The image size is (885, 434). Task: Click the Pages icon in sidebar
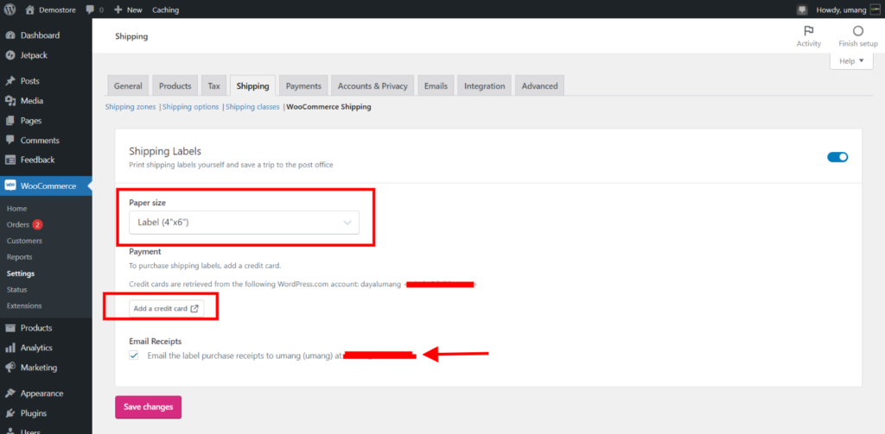(10, 121)
